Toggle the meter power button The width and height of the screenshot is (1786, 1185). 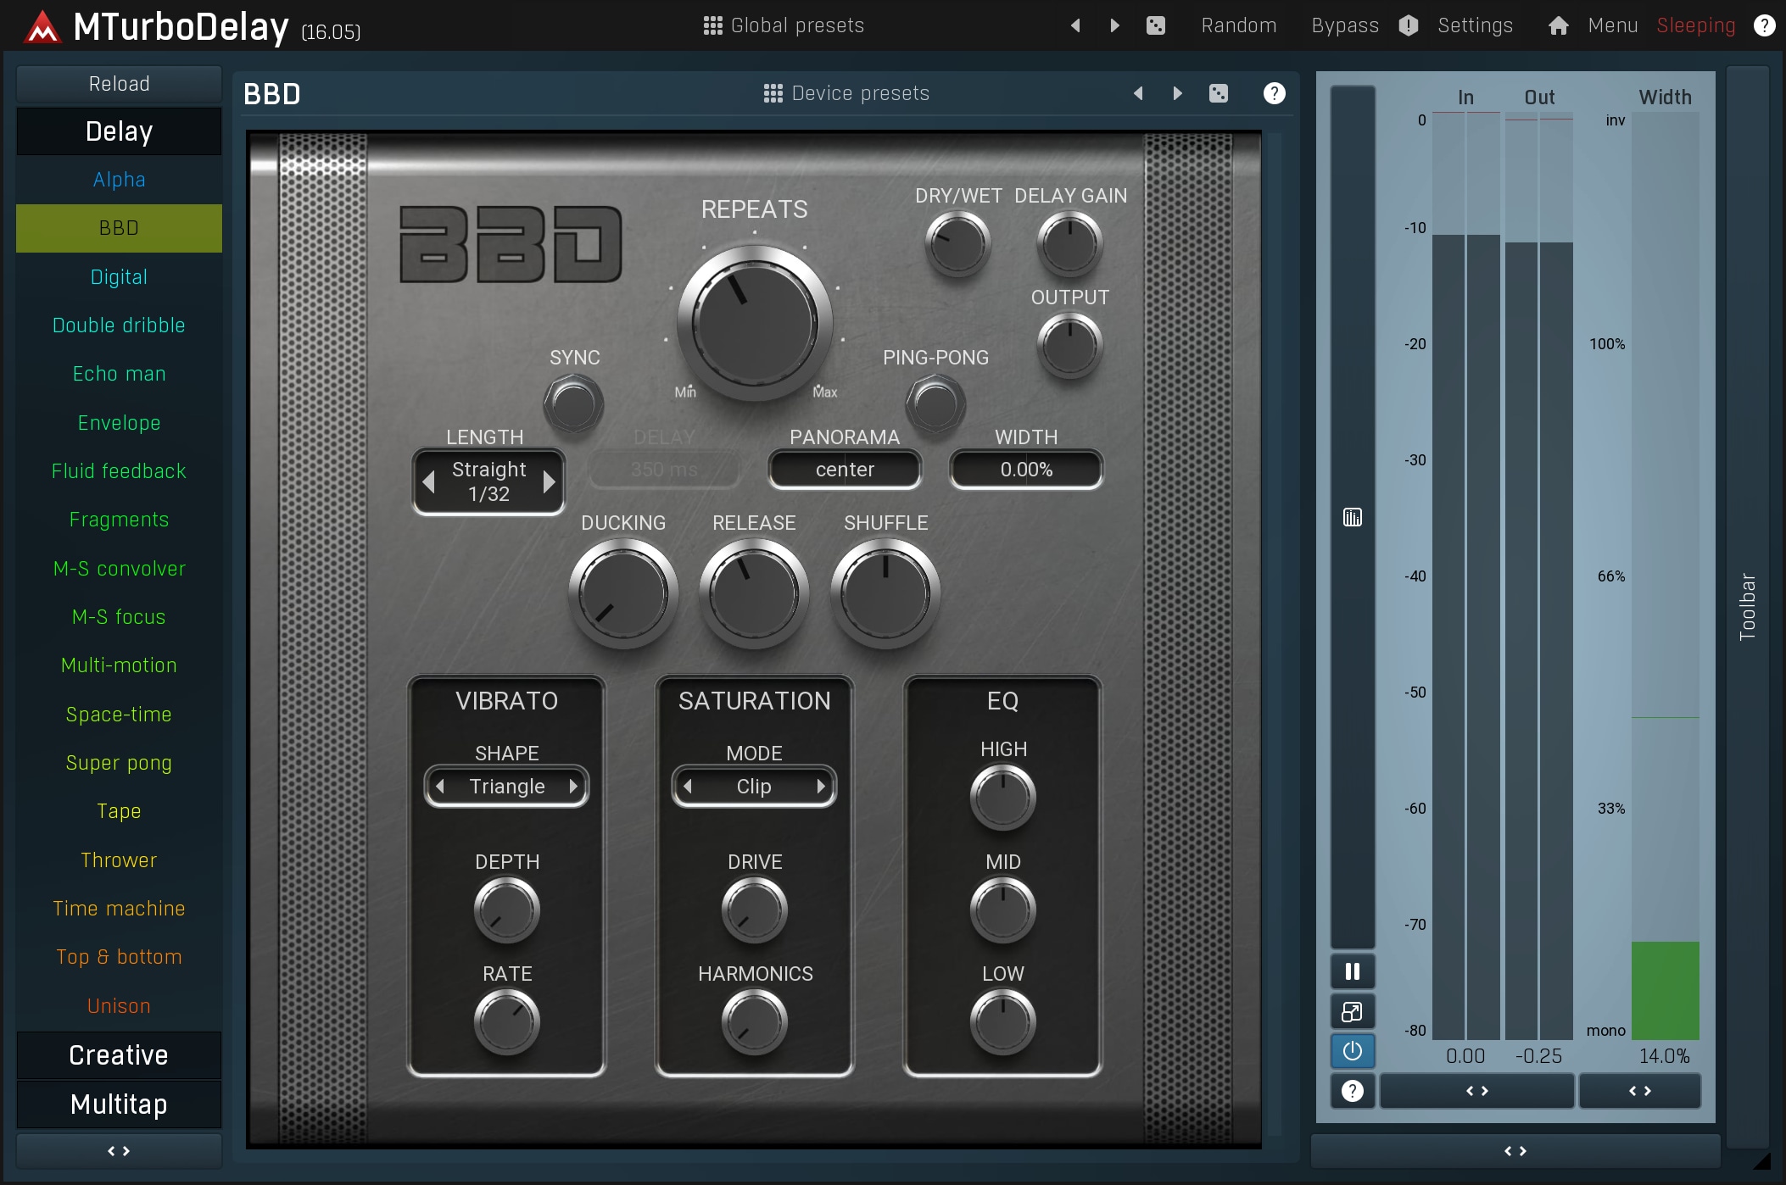(1353, 1051)
